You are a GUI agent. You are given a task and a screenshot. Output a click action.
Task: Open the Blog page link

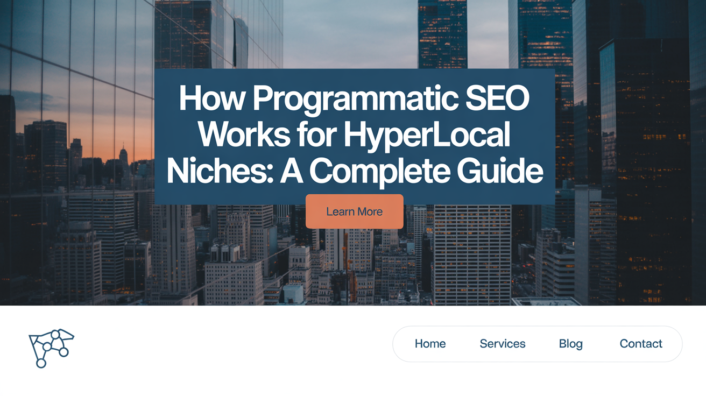coord(570,344)
